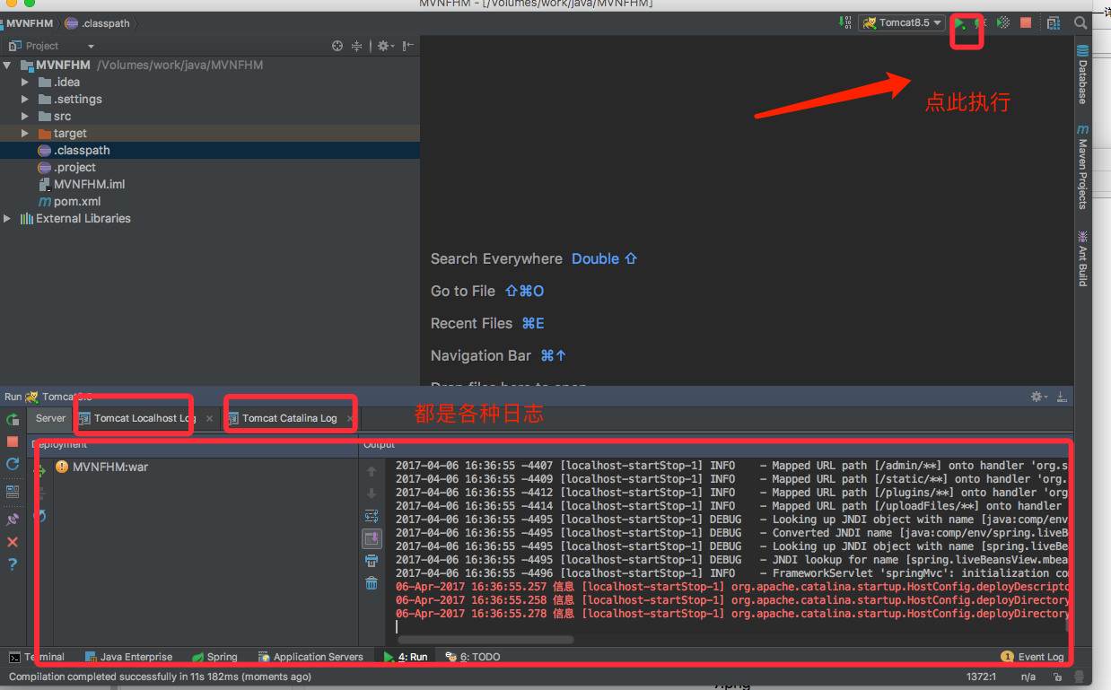1111x690 pixels.
Task: Expand External Libraries
Action: click(x=8, y=219)
